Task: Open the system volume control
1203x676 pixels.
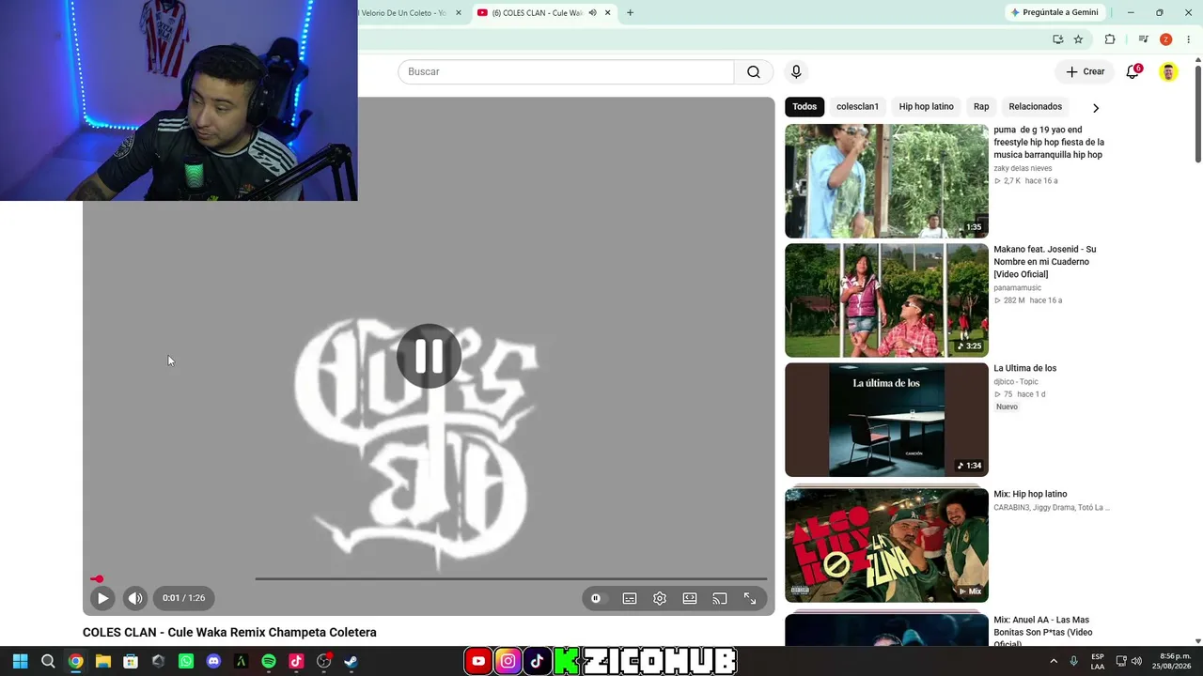Action: point(1136,661)
